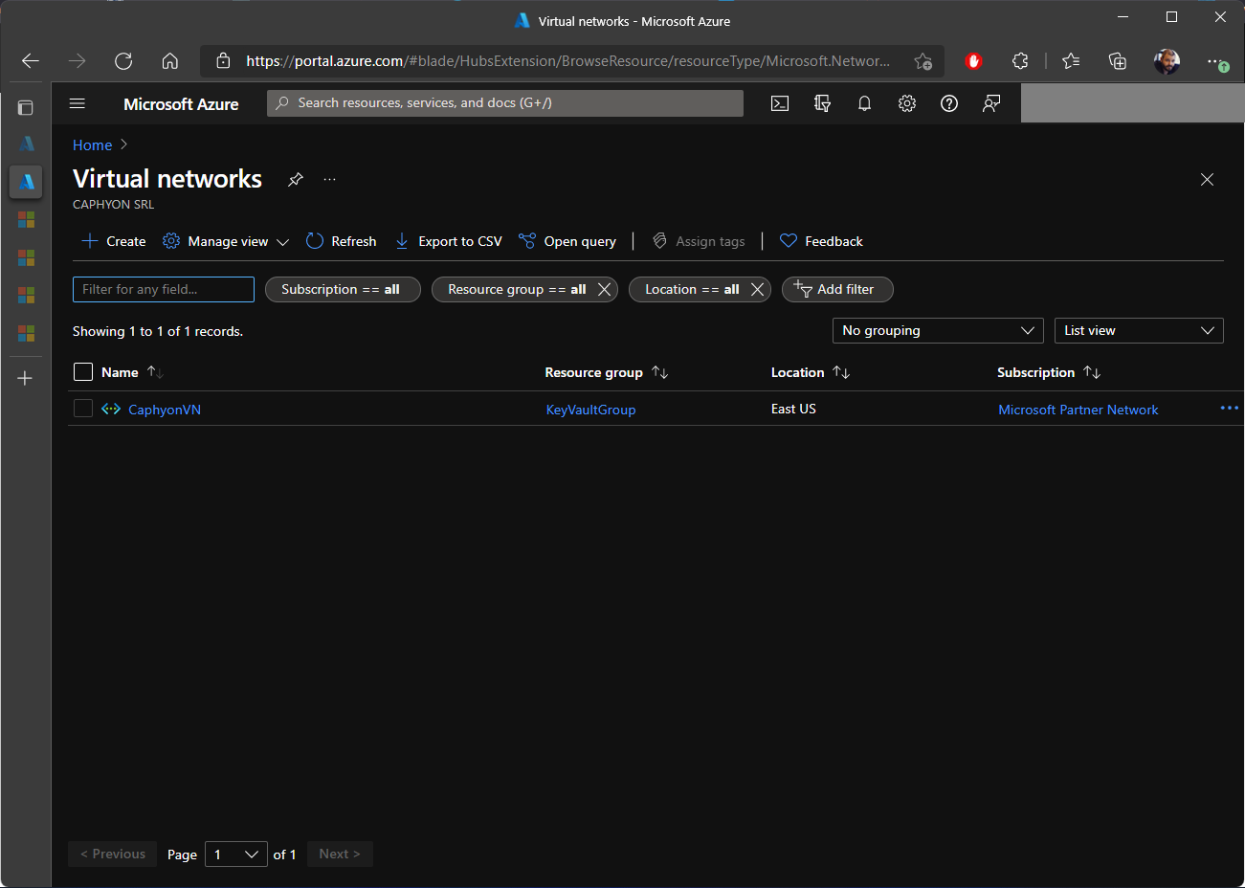Click the Home breadcrumb link
This screenshot has width=1245, height=888.
(x=93, y=145)
